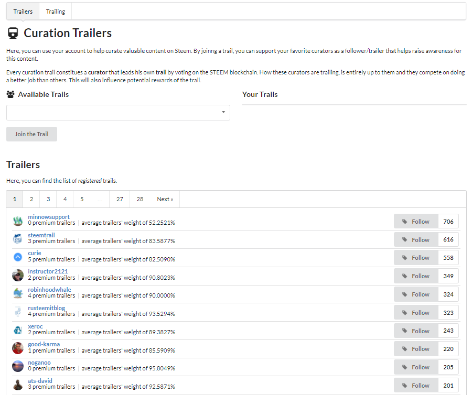
Task: Click rusteemitblog's 323 follower count
Action: [x=448, y=313]
